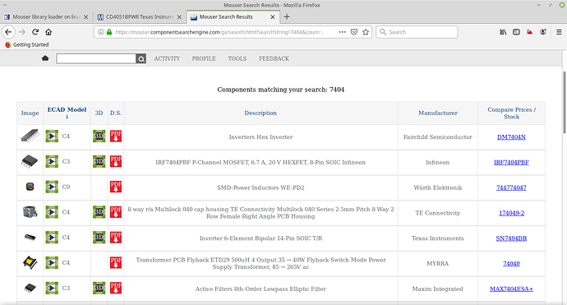Screen dimensions: 567x305
Task: Open PDF datasheet for MAX7404ESA+
Action: [x=116, y=288]
